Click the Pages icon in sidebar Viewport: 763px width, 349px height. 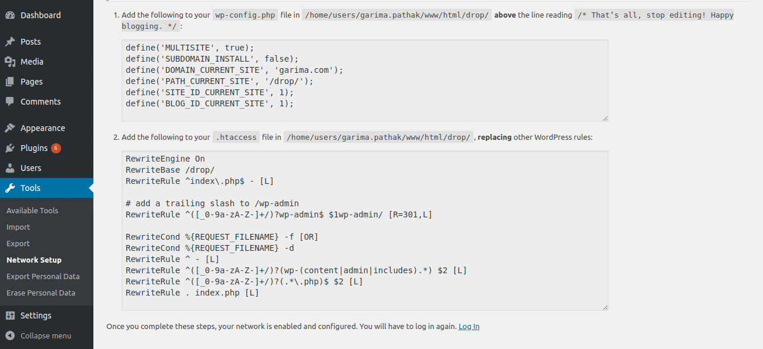click(10, 82)
